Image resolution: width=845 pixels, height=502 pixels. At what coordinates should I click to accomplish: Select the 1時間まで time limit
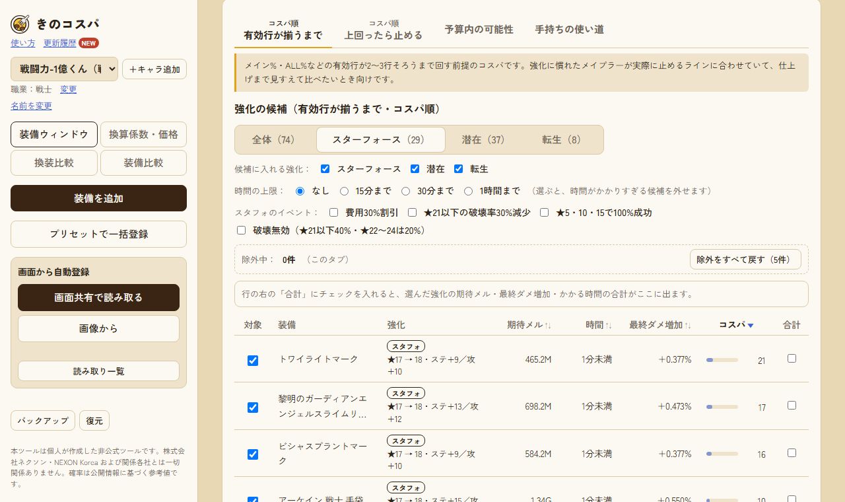click(x=468, y=191)
